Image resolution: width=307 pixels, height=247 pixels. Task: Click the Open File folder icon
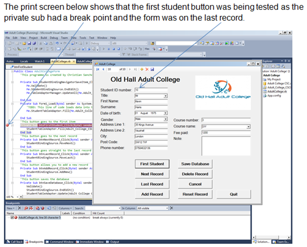pyautogui.click(x=24, y=43)
